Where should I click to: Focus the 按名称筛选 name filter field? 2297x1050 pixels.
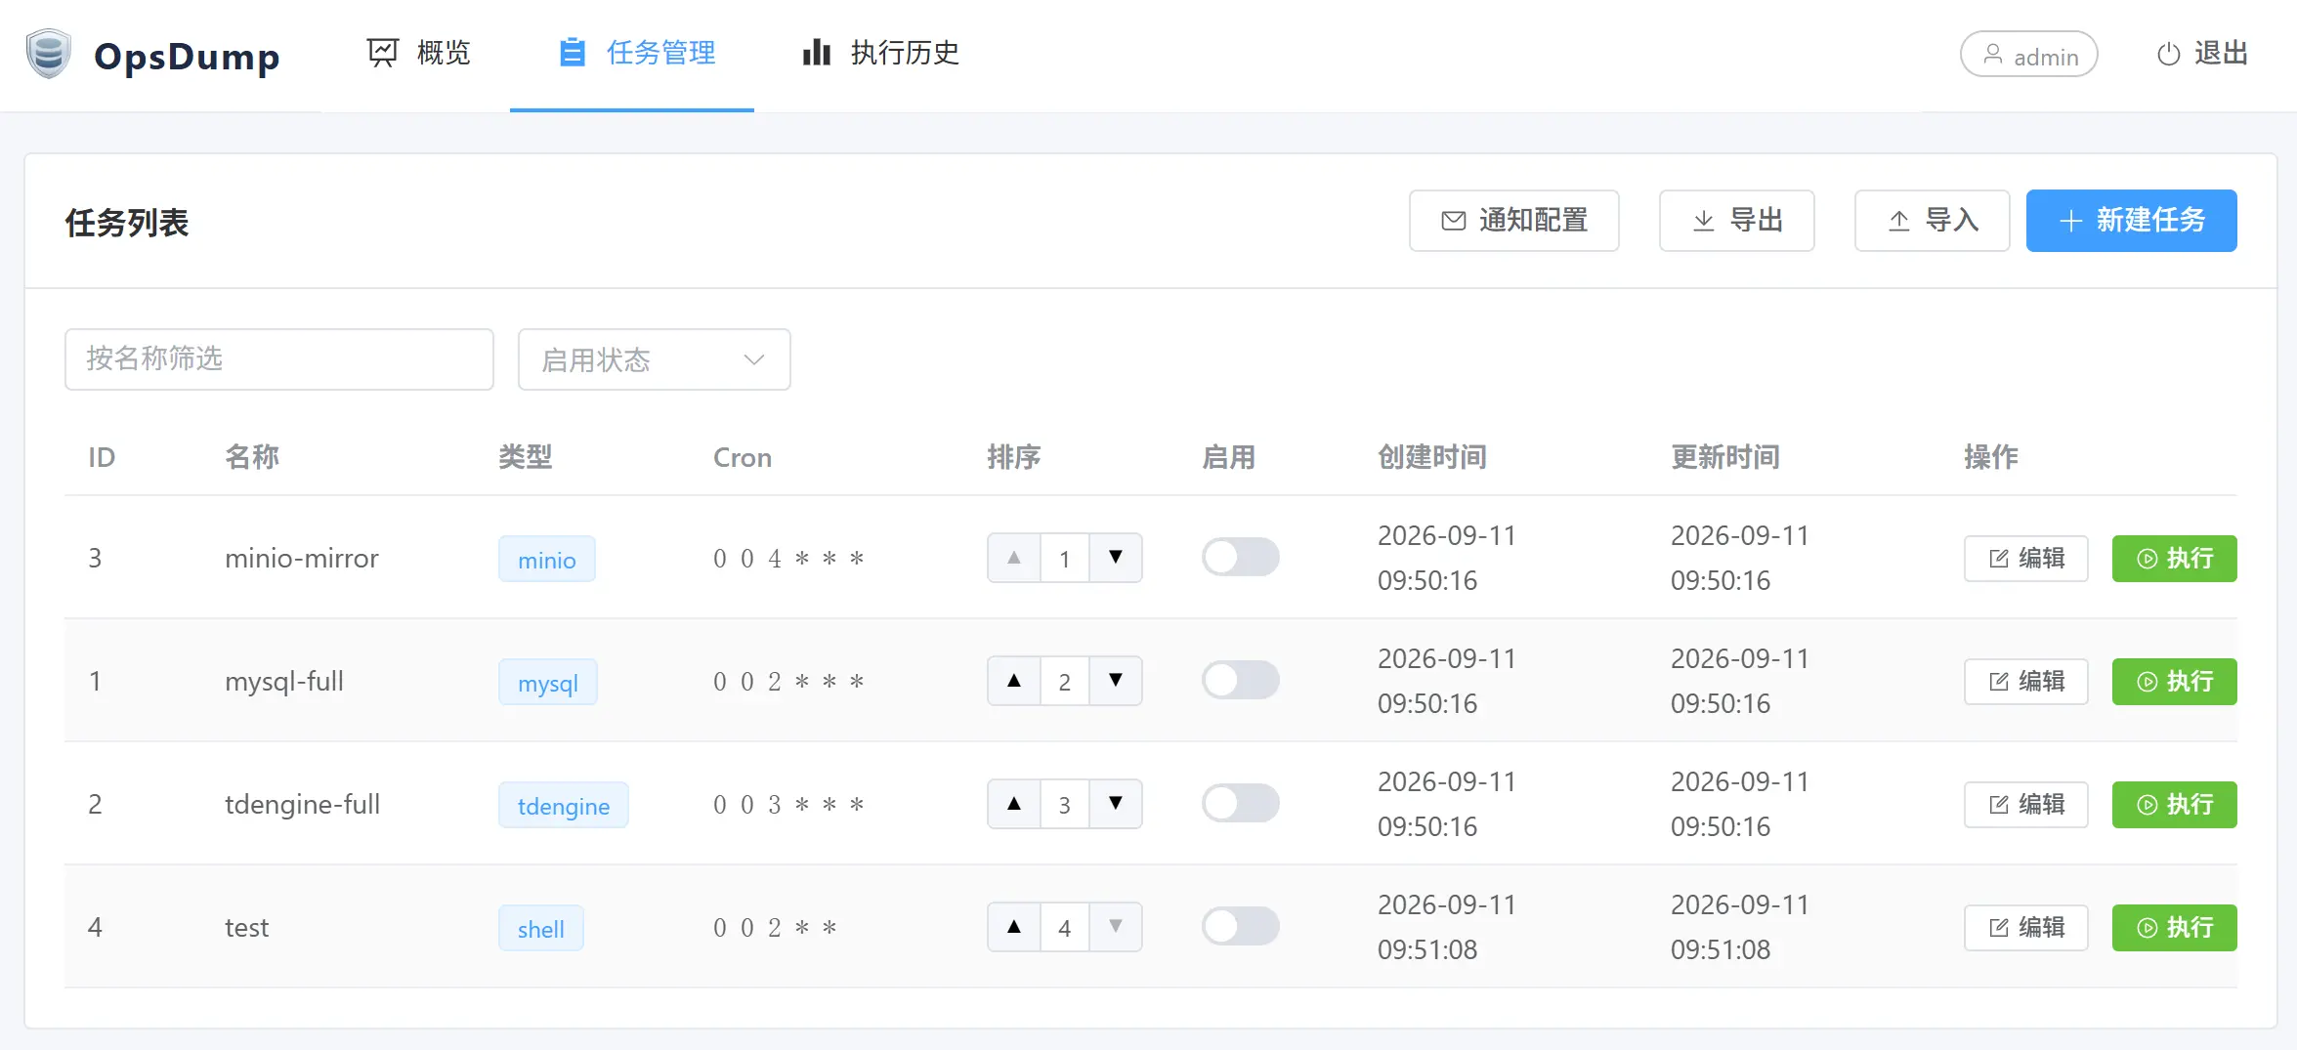pos(279,359)
